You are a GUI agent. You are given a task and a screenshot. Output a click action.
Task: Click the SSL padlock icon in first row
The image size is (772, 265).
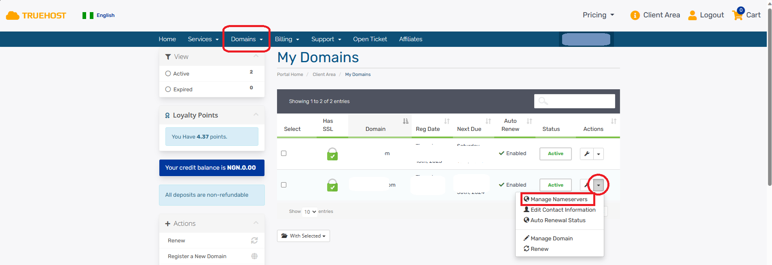332,154
